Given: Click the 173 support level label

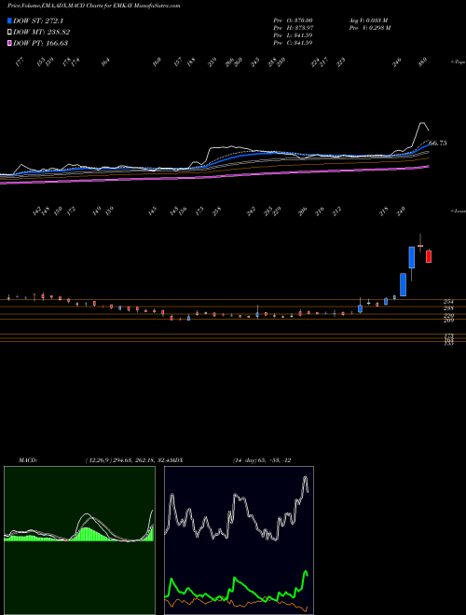Looking at the screenshot, I should (448, 336).
